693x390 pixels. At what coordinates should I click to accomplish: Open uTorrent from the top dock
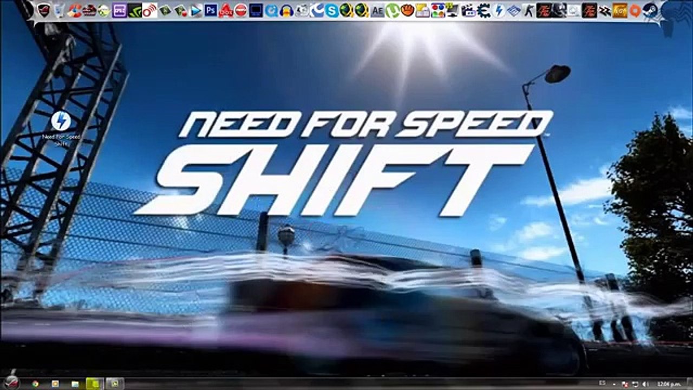click(393, 10)
